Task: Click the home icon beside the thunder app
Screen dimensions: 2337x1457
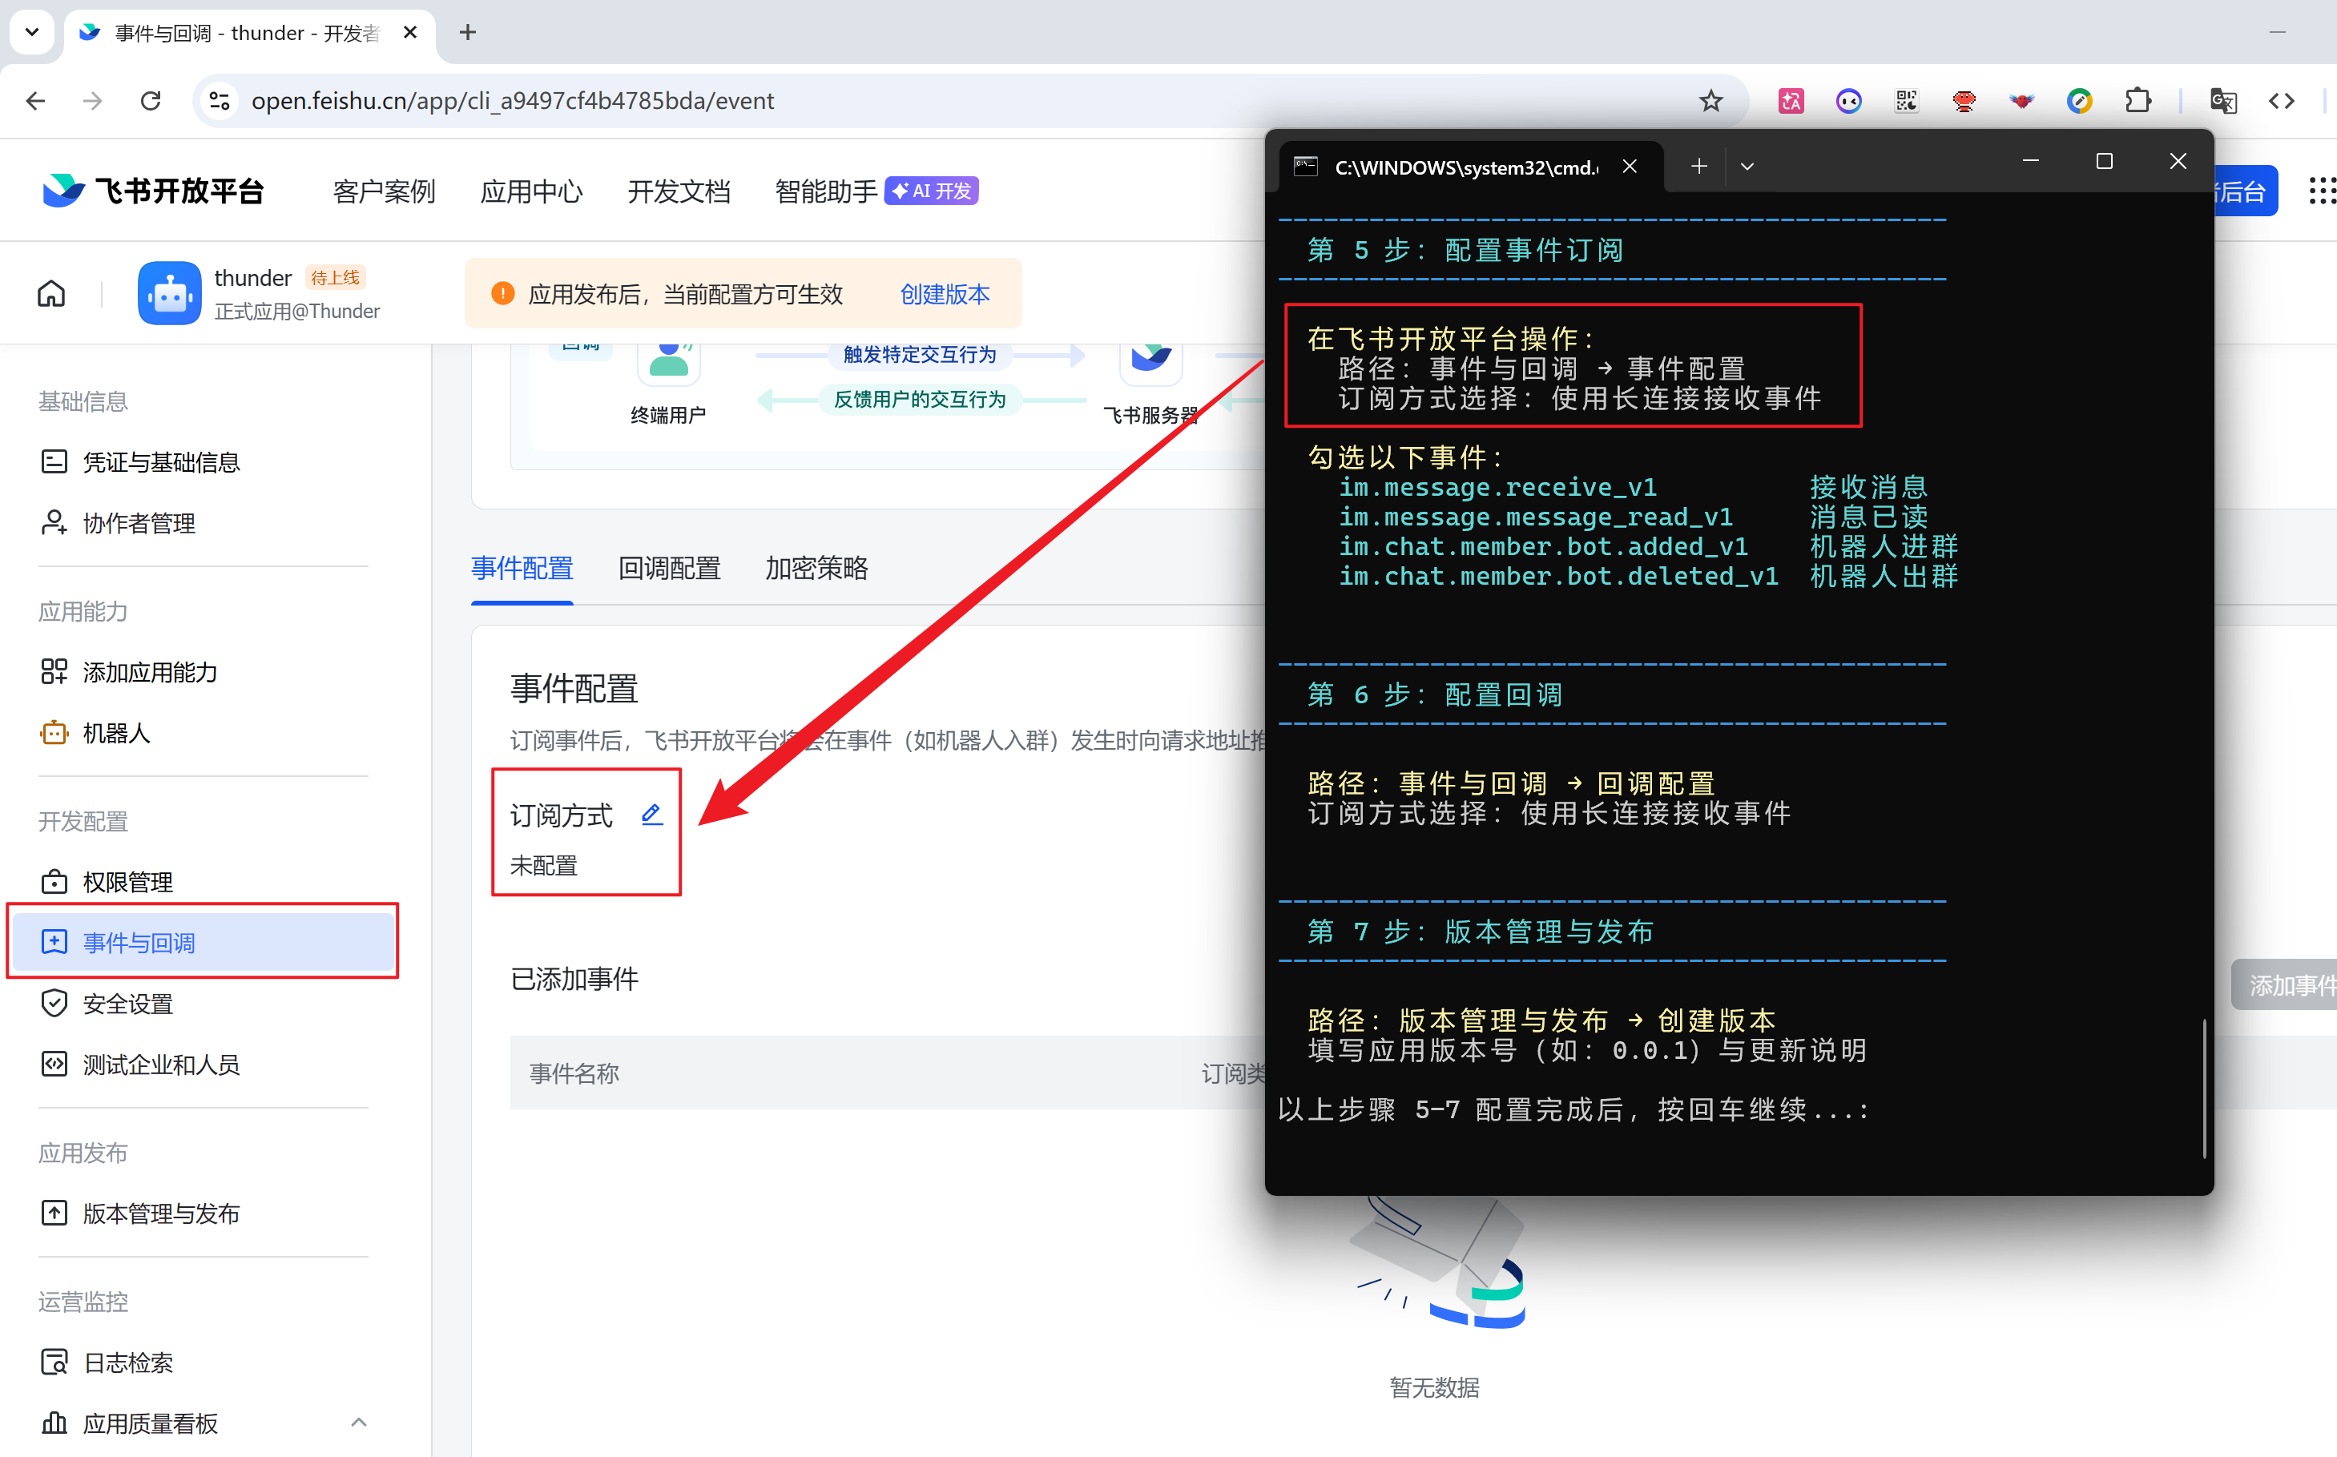Action: (x=51, y=294)
